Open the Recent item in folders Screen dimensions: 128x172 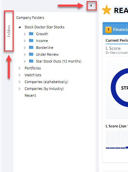click(x=30, y=95)
